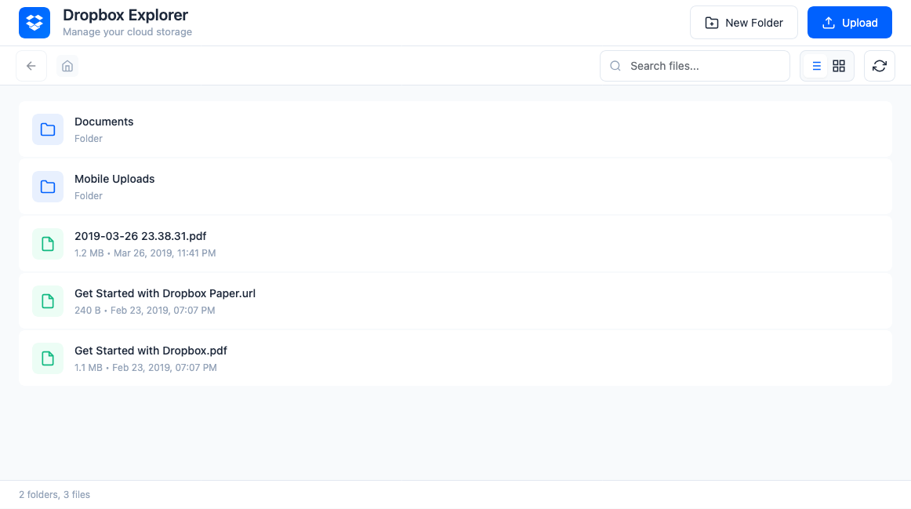Select the back arrow navigation icon
The image size is (911, 509).
click(x=31, y=66)
